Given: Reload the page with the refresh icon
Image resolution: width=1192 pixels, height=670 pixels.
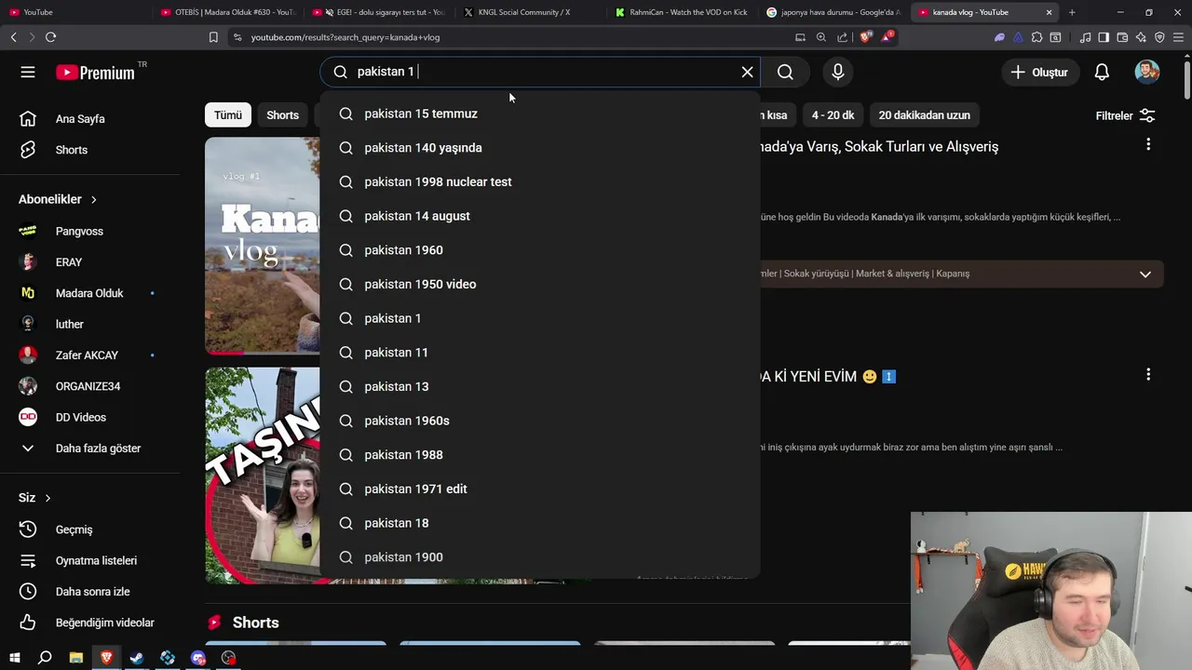Looking at the screenshot, I should tap(50, 37).
